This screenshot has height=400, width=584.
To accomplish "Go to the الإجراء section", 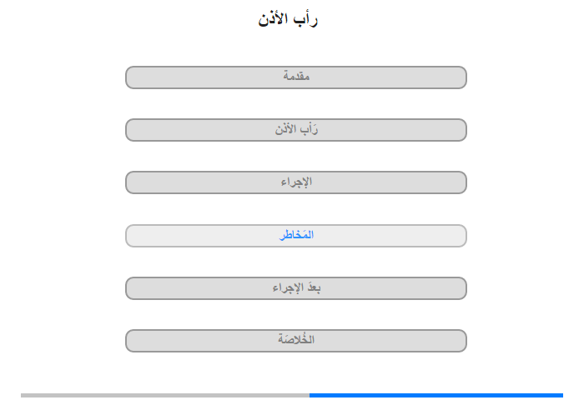I will (295, 182).
